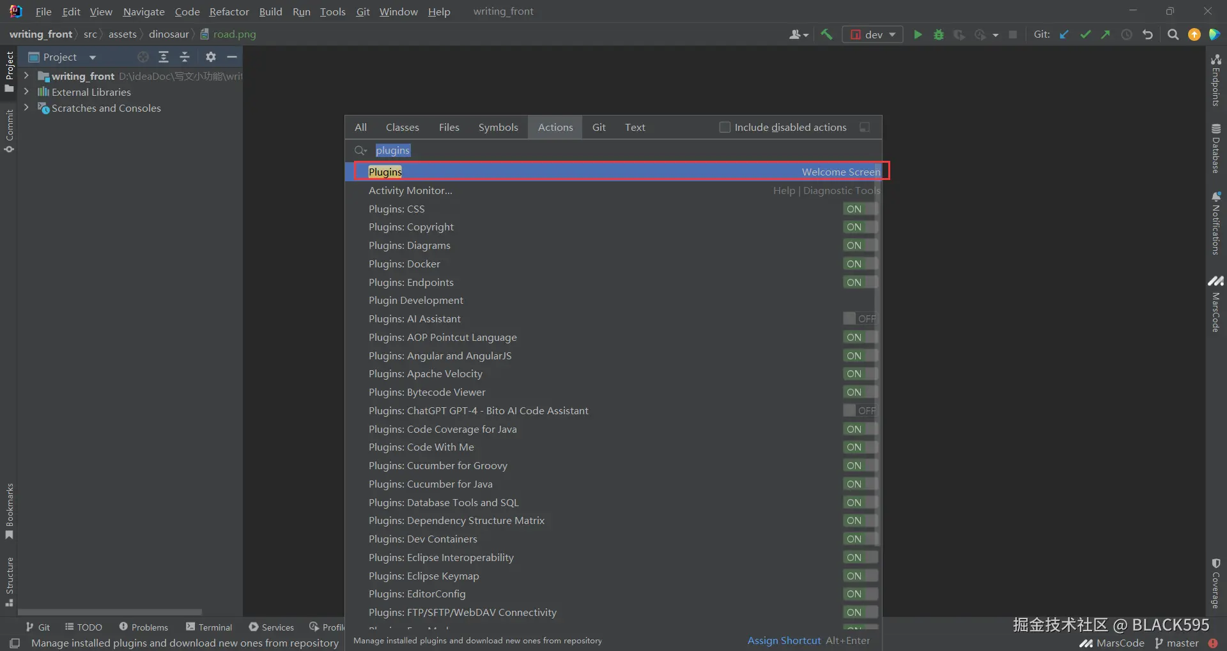Run the dev configuration with play button
The height and width of the screenshot is (651, 1227).
click(x=918, y=34)
